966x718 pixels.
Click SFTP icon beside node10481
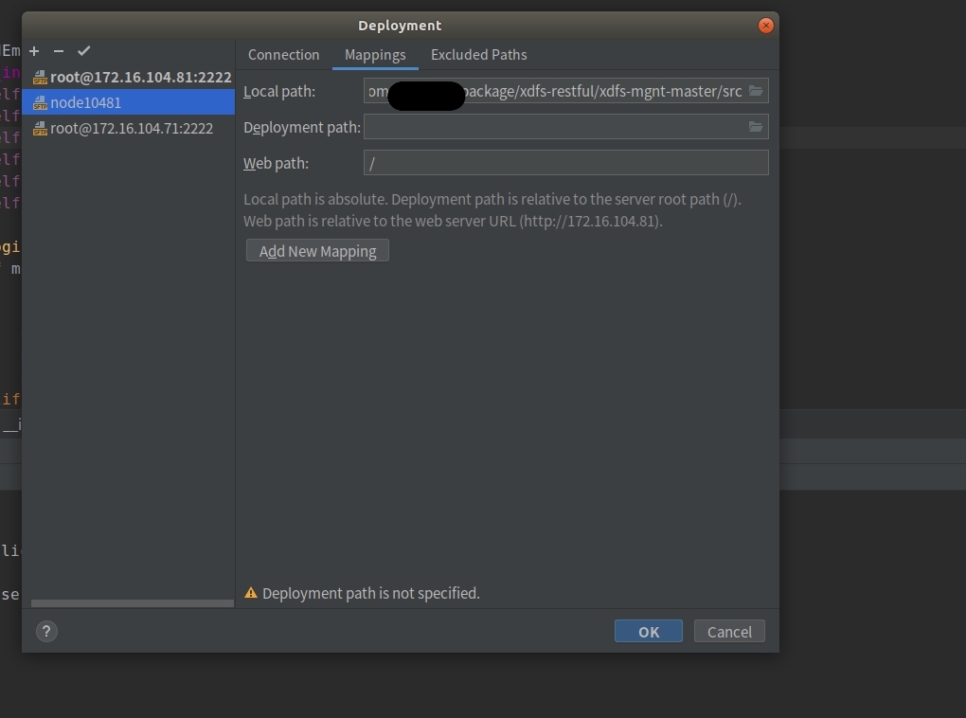[x=40, y=102]
